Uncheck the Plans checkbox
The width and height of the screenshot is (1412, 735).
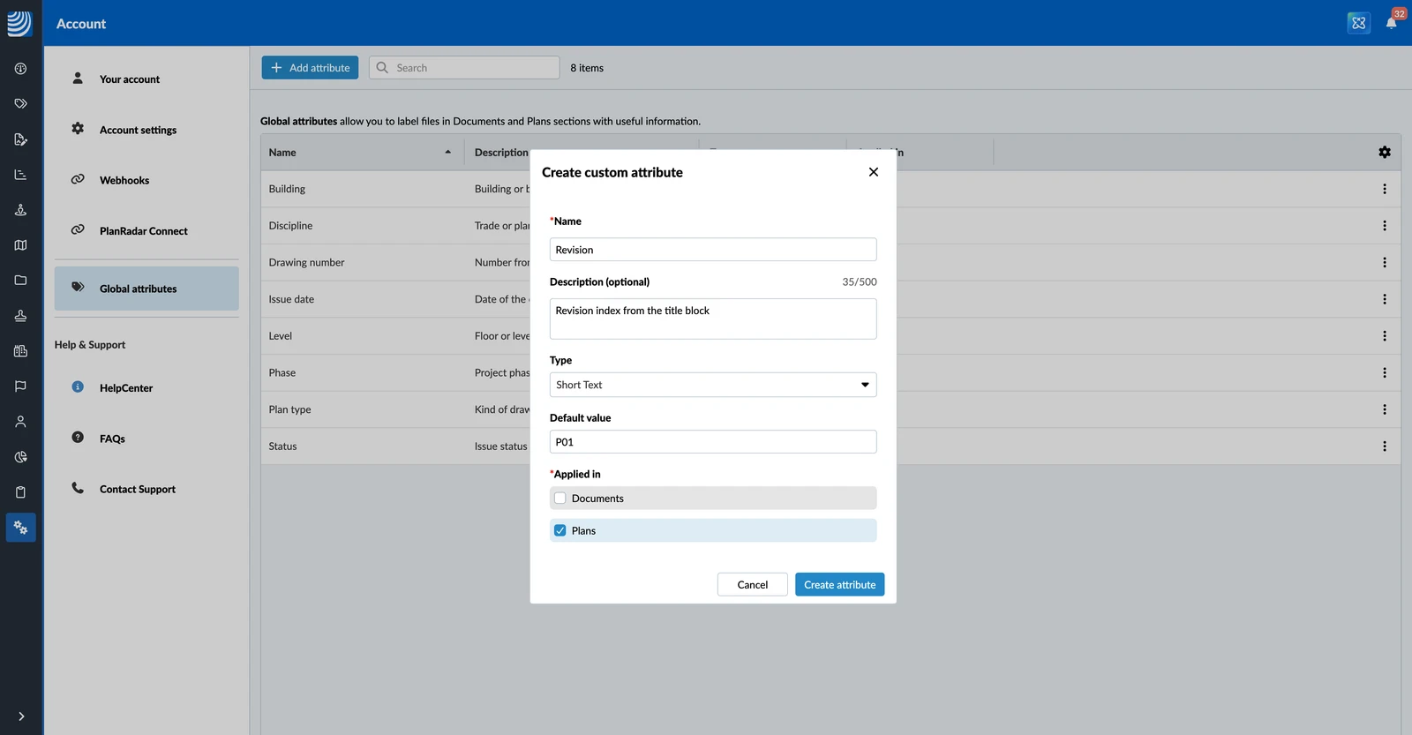tap(560, 530)
